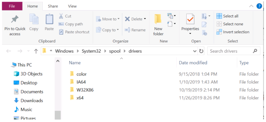Click the search magnifier icon

tap(255, 51)
